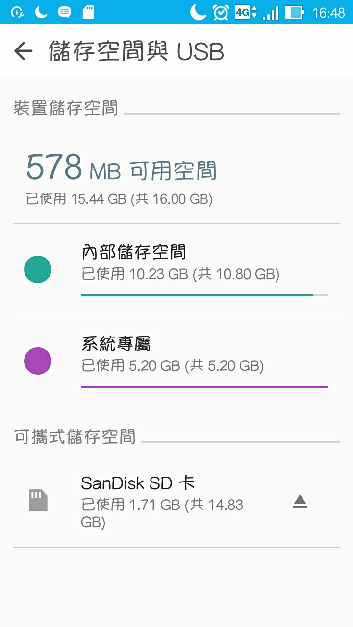Tap the battery icon in status bar
The width and height of the screenshot is (353, 627).
tap(295, 12)
